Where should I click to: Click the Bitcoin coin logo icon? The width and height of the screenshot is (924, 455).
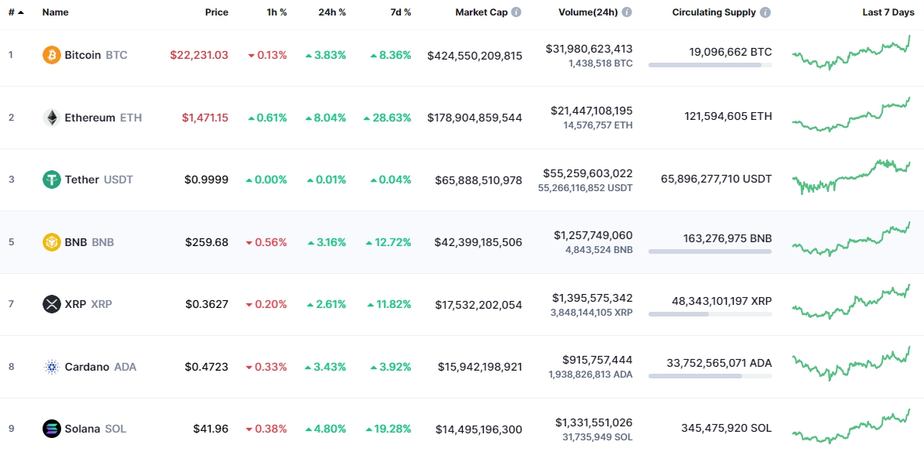[x=52, y=56]
